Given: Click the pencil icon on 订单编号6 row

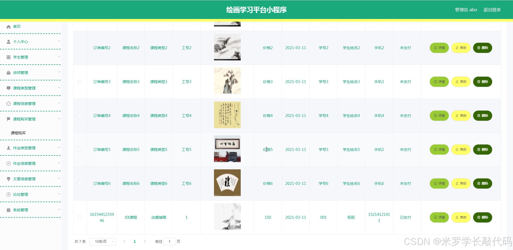Looking at the screenshot, I should (x=457, y=183).
